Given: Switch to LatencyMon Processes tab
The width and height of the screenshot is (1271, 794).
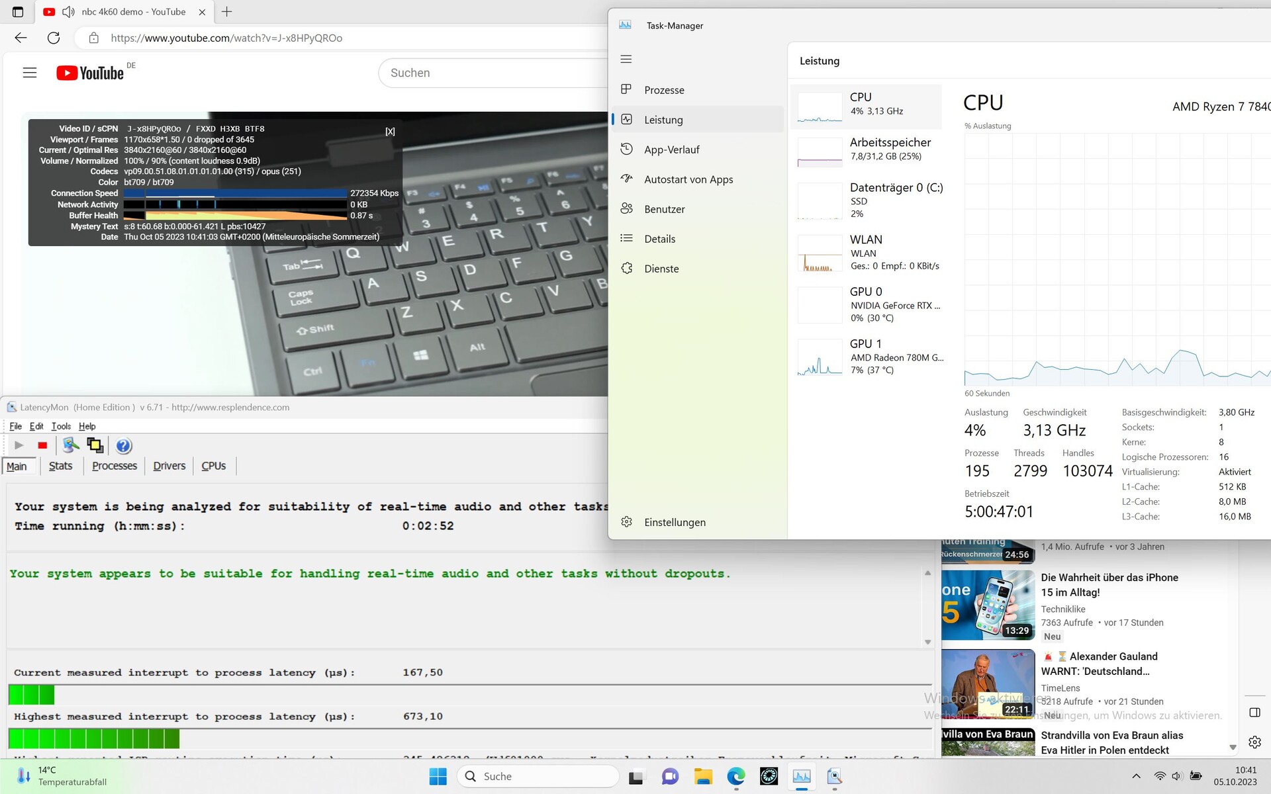Looking at the screenshot, I should 115,466.
